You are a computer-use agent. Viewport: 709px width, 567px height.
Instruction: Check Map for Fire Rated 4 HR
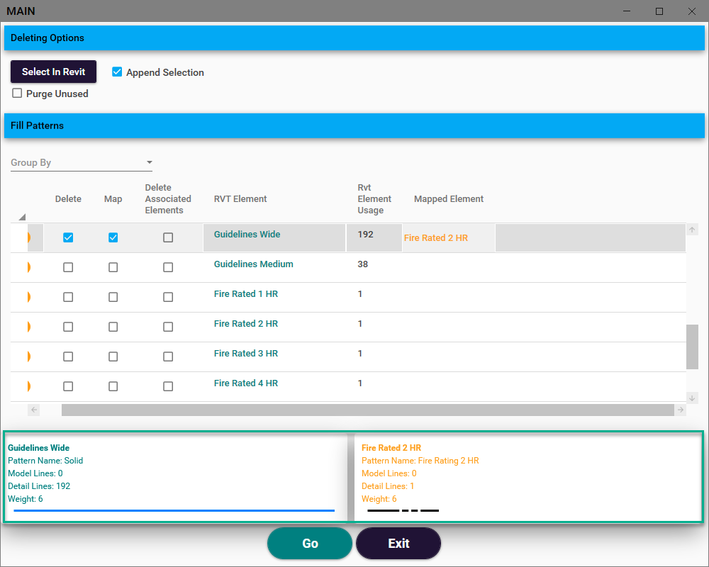(113, 386)
